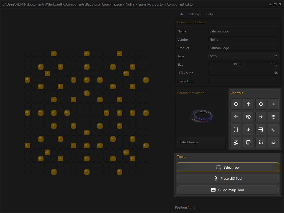The width and height of the screenshot is (284, 213).
Task: Click the horizontal three-dots line shape control
Action: 273,104
